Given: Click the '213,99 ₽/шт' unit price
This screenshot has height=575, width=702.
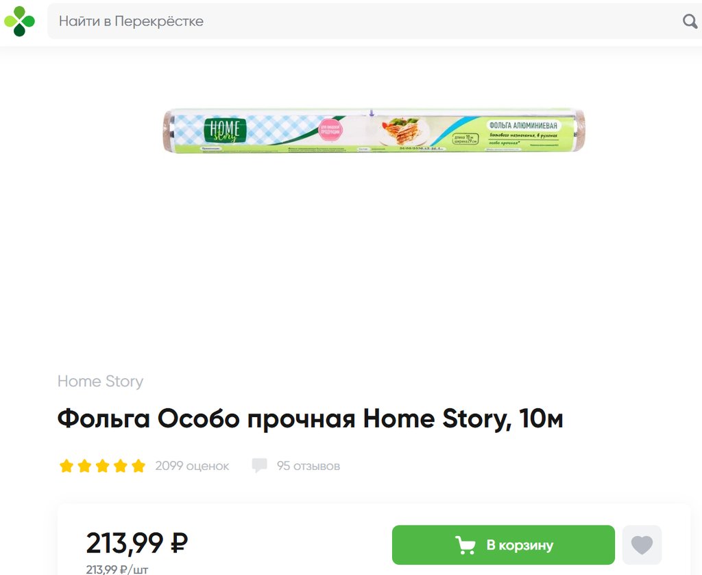Looking at the screenshot, I should 117,569.
